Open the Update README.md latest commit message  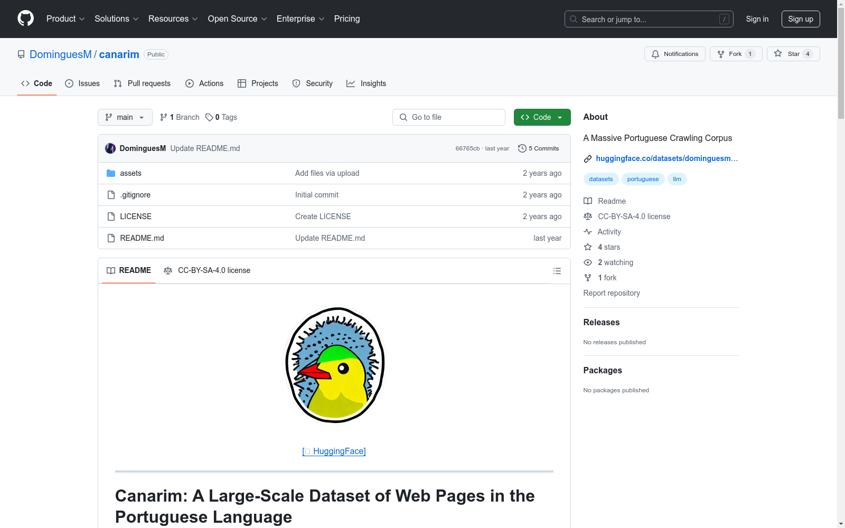coord(205,148)
